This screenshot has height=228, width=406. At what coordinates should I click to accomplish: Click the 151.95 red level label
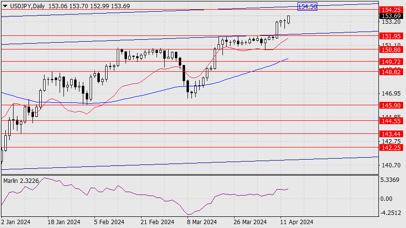(391, 36)
